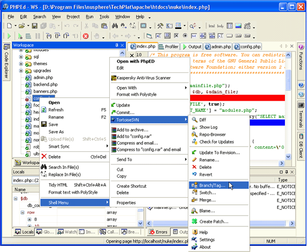Toggle the pin on the Workspace panel
Screen dimensions: 308x252
pyautogui.click(x=117, y=45)
